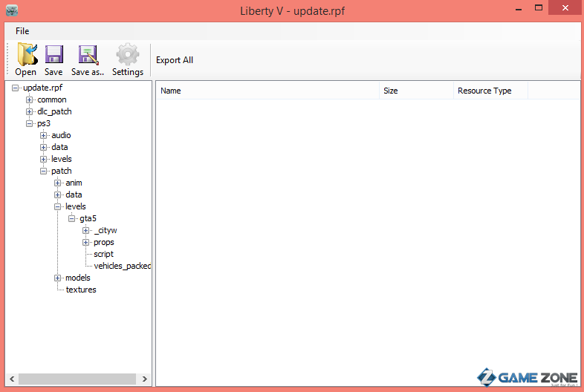Click Export All button
This screenshot has width=584, height=392.
click(x=175, y=60)
